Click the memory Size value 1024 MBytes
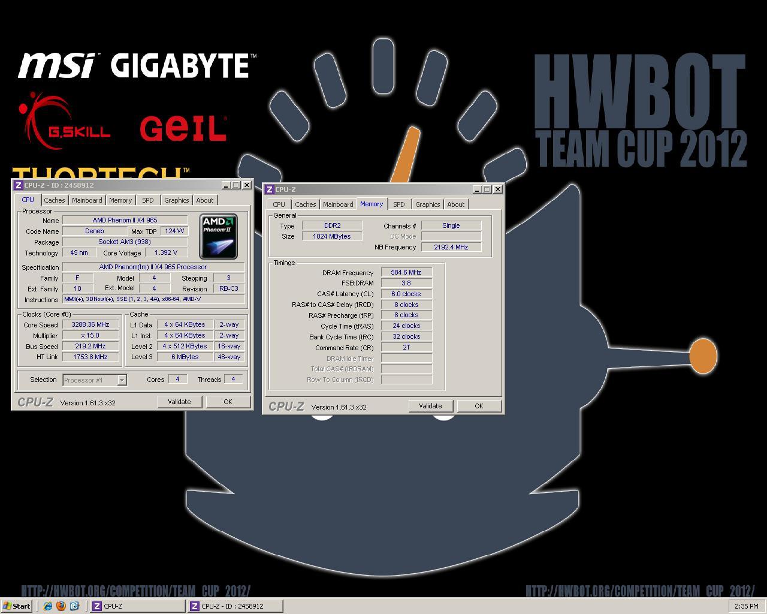This screenshot has height=614, width=767. pos(332,236)
